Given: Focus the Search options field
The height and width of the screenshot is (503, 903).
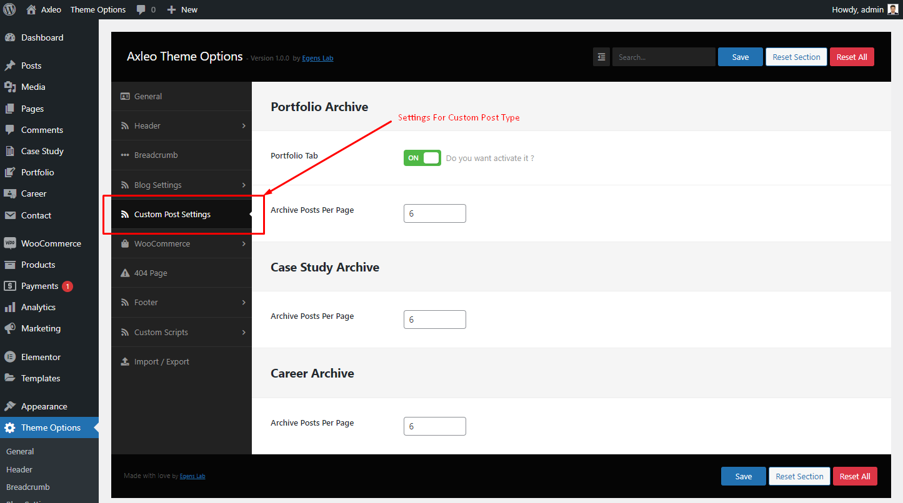Looking at the screenshot, I should point(664,57).
